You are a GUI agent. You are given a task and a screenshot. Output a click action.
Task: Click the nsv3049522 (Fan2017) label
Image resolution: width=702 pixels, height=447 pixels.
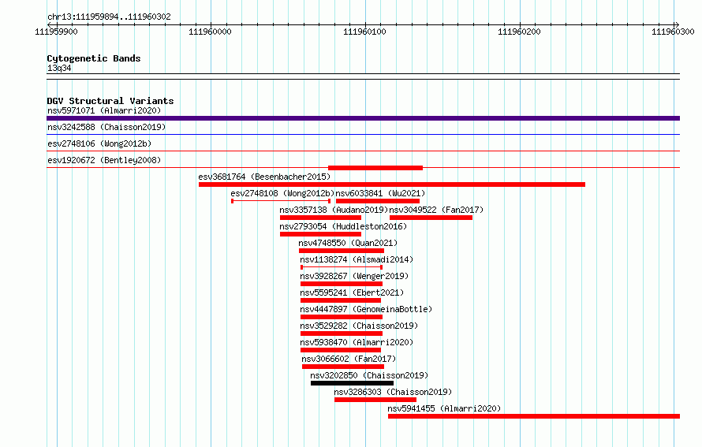[436, 210]
